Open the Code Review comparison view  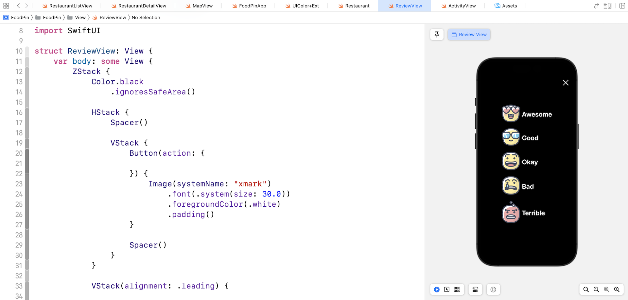coord(596,6)
